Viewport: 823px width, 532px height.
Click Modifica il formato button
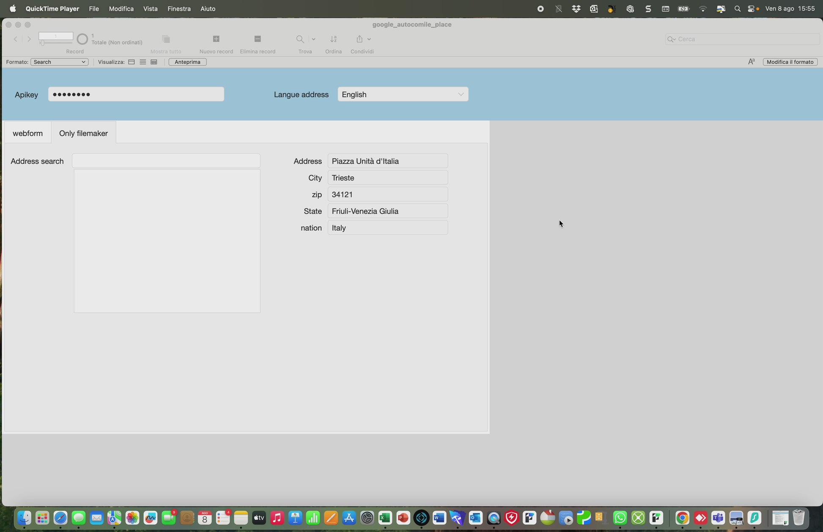(790, 62)
